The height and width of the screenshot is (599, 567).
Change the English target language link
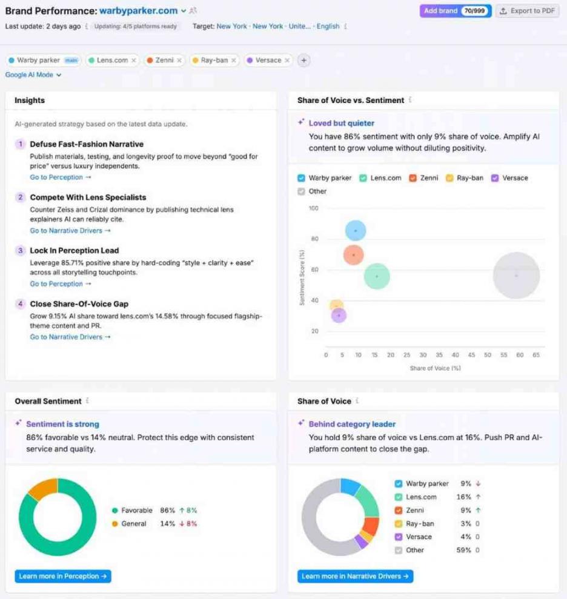coord(328,27)
